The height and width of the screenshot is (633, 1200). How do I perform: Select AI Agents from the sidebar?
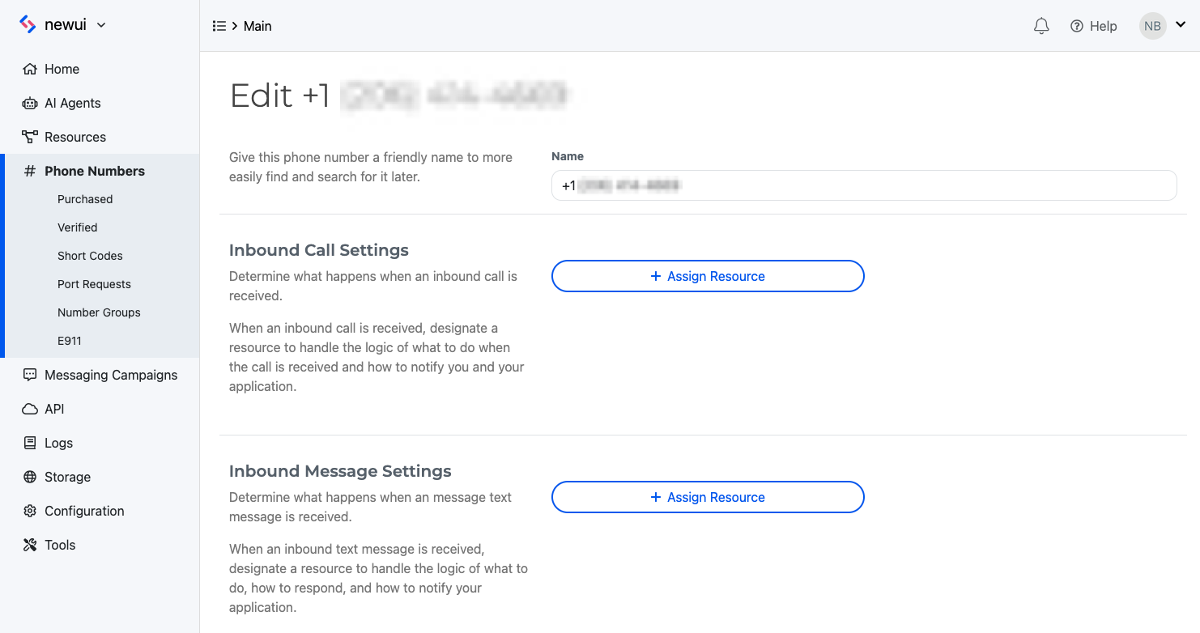71,103
